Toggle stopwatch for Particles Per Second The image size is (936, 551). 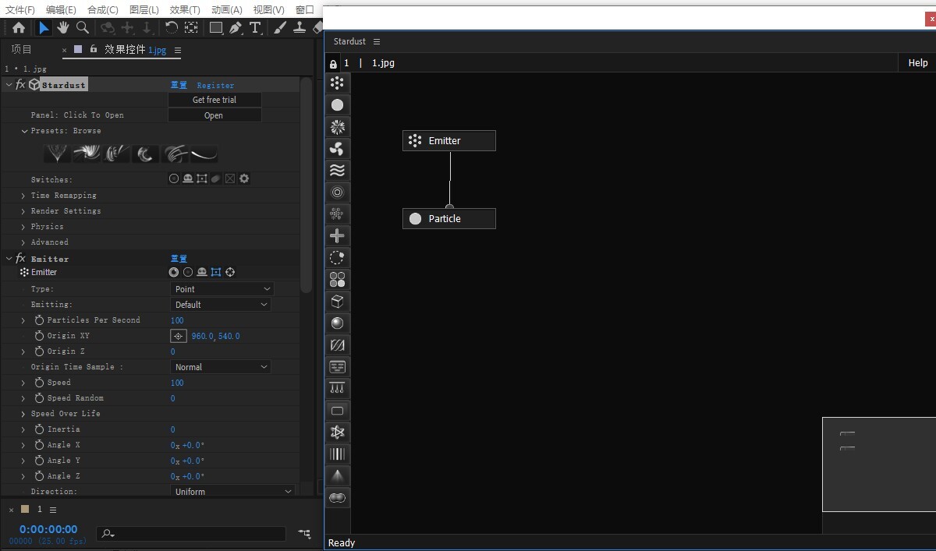pyautogui.click(x=40, y=320)
